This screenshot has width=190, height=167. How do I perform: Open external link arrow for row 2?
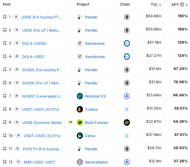(x=17, y=30)
